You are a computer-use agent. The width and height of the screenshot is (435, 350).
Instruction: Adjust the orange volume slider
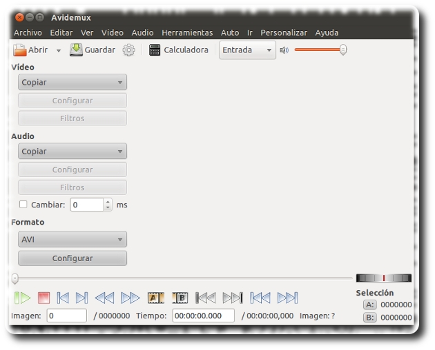coord(320,50)
